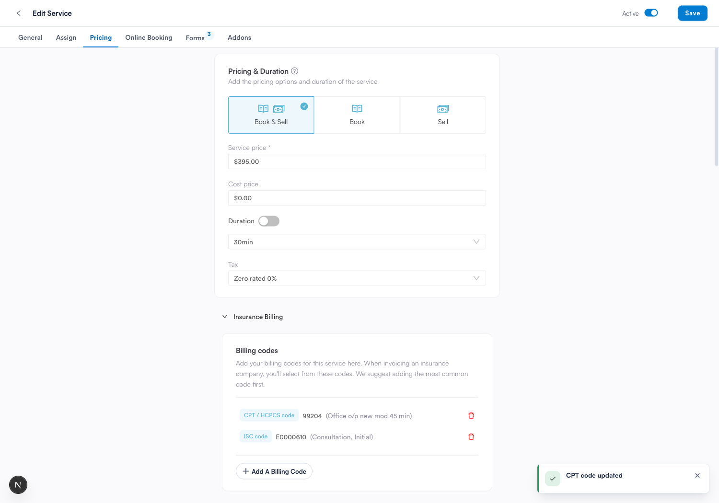Collapse the Insurance Billing section
719x503 pixels.
tap(225, 317)
